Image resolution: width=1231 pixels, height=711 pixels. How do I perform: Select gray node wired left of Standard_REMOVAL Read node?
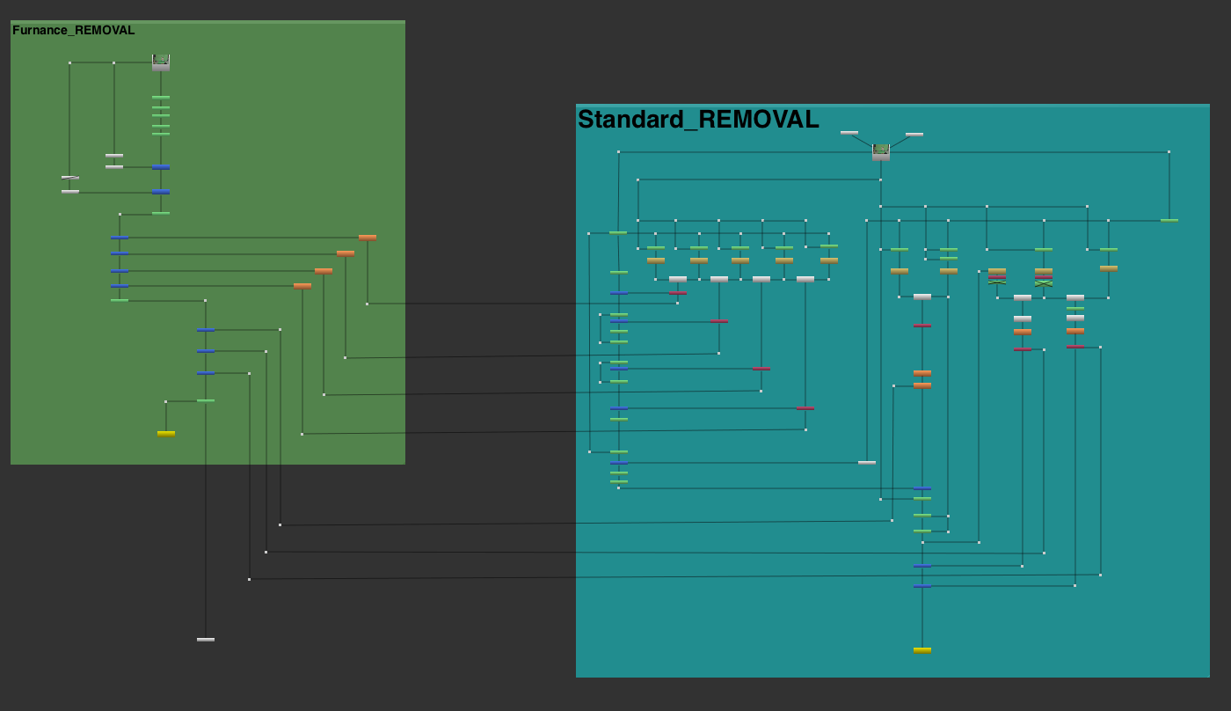click(x=849, y=133)
